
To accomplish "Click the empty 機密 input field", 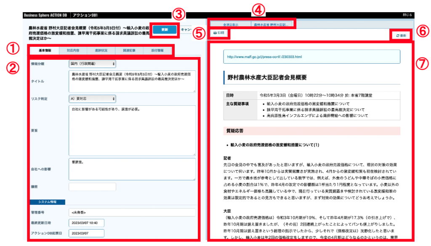I will [x=86, y=187].
